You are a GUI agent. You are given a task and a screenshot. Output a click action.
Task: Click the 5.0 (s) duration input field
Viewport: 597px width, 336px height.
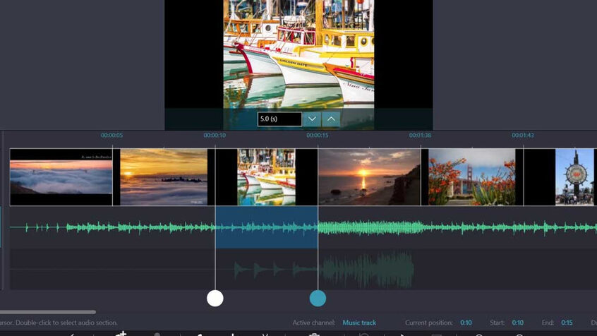[x=279, y=119]
